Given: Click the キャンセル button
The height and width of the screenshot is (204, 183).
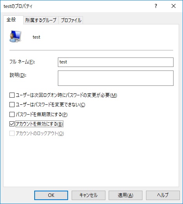Looking at the screenshot, I should click(x=89, y=195).
